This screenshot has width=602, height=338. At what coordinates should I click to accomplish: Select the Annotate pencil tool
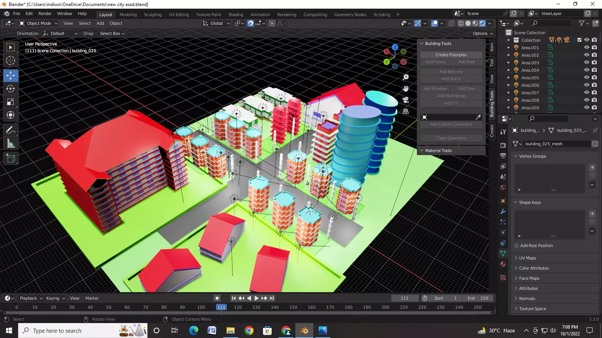(x=11, y=130)
